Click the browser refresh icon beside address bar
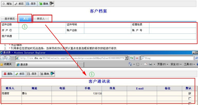 tap(132, 58)
